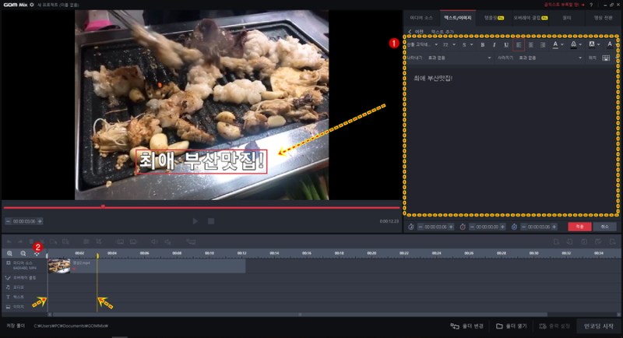Click the red preview seek bar

coord(202,207)
